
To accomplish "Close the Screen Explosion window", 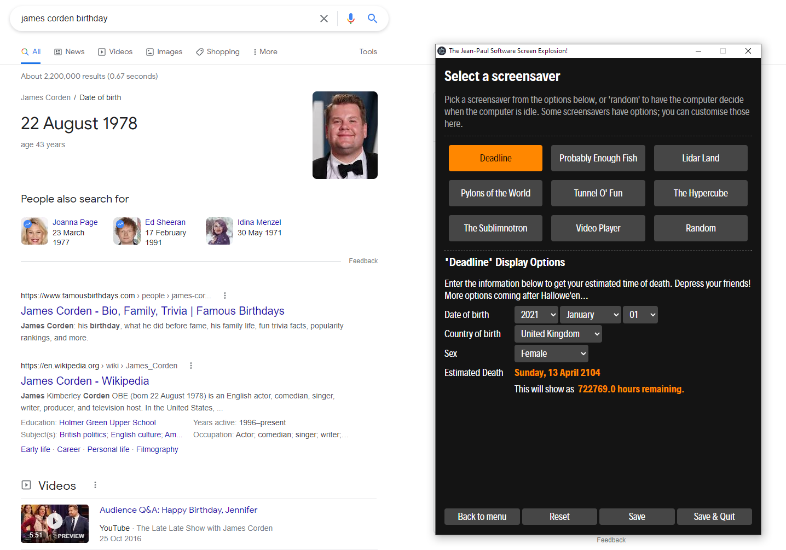I will (x=748, y=51).
